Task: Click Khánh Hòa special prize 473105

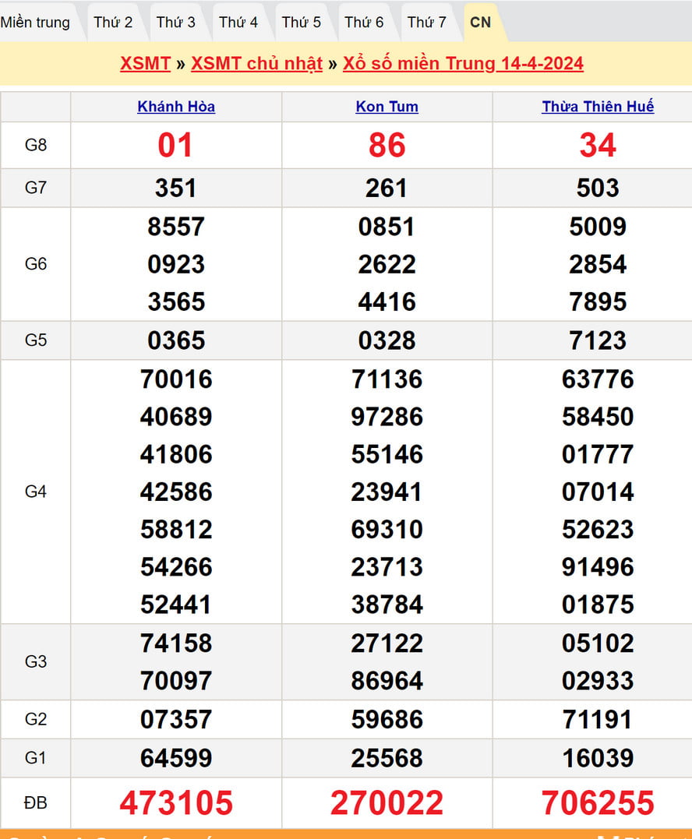Action: [x=176, y=803]
